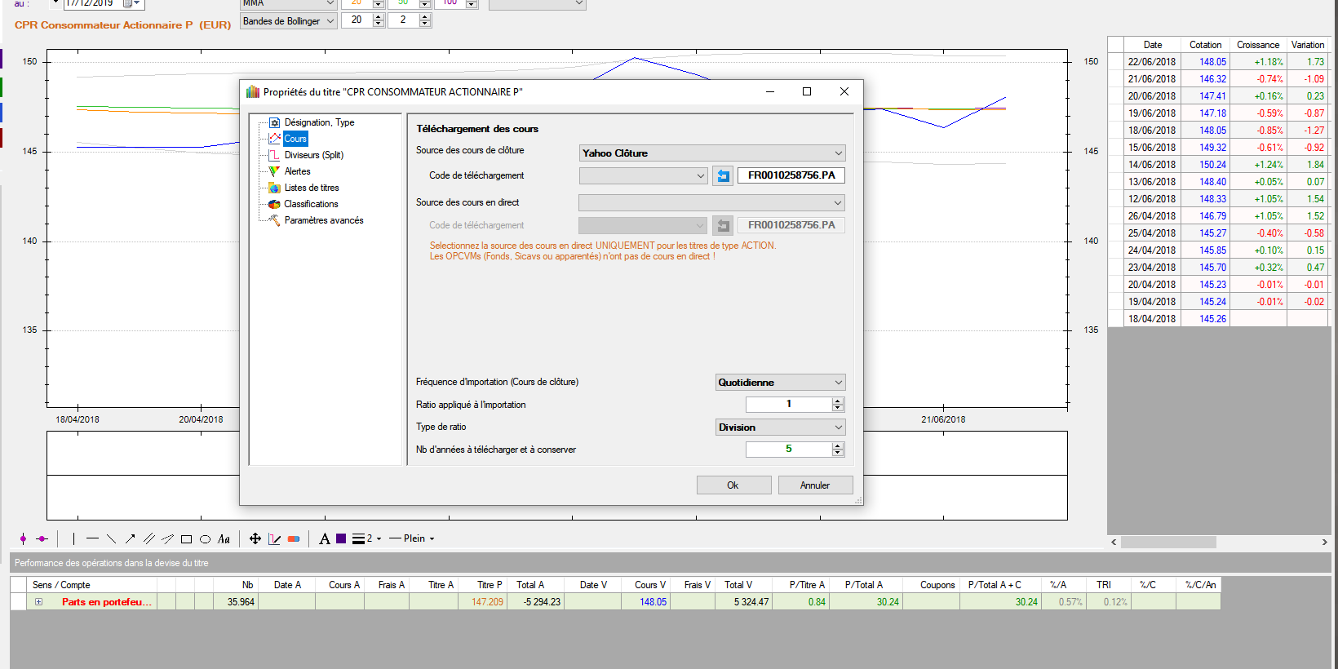Screen dimensions: 1338x669
Task: Select the move objects cross-arrow tool
Action: pos(255,538)
